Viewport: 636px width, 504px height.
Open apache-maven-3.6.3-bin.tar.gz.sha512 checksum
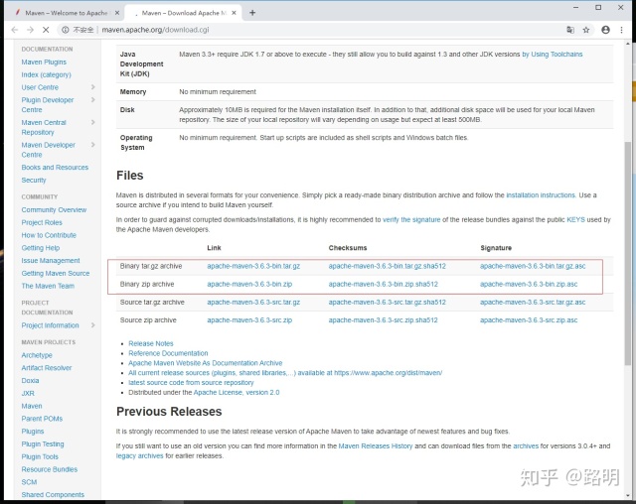[388, 266]
